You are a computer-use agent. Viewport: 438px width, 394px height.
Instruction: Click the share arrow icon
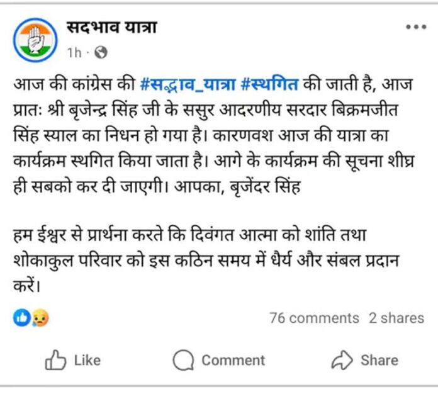click(x=342, y=361)
